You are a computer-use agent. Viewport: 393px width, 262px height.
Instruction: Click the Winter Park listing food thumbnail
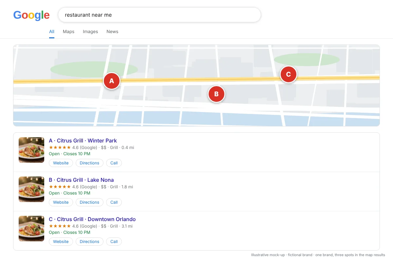(31, 150)
